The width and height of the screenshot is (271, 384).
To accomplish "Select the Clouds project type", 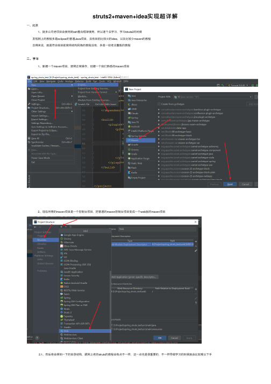I will 133,114.
